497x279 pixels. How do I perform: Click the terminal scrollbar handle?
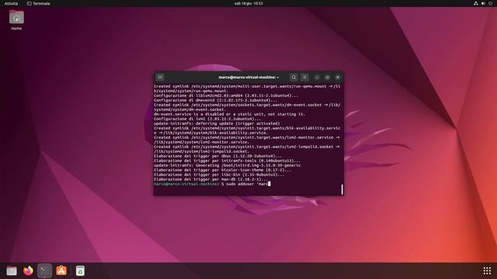(342, 189)
